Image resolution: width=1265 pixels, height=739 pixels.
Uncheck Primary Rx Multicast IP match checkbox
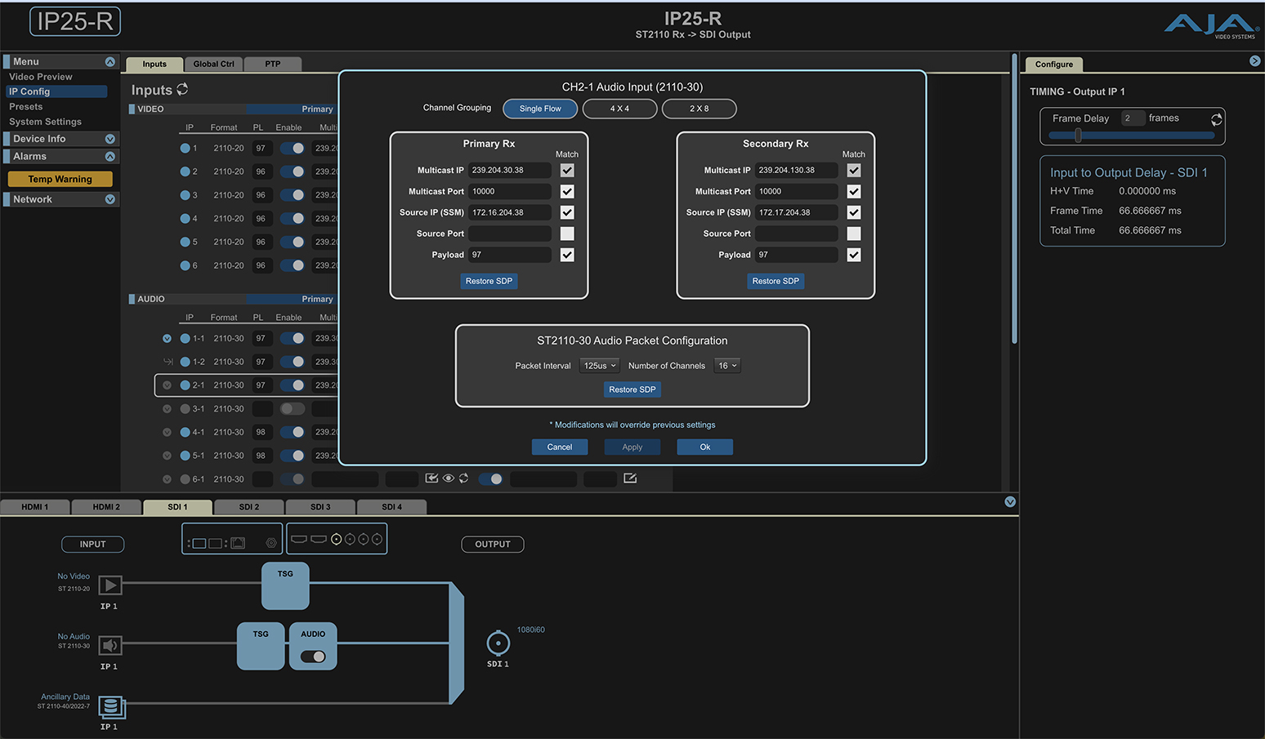tap(567, 171)
